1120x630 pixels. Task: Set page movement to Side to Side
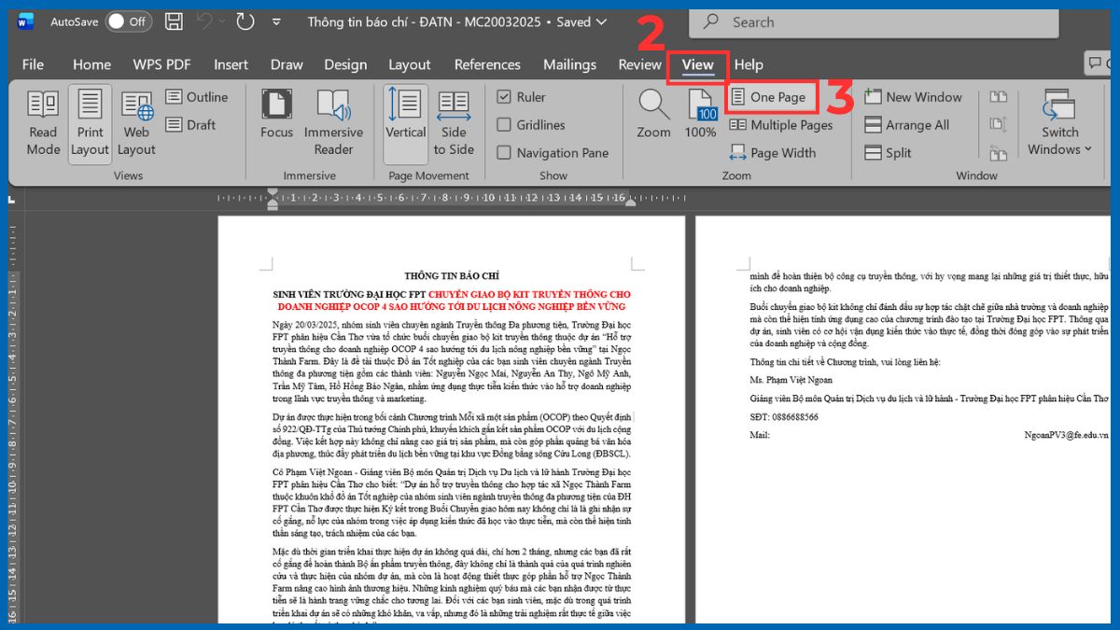click(454, 121)
